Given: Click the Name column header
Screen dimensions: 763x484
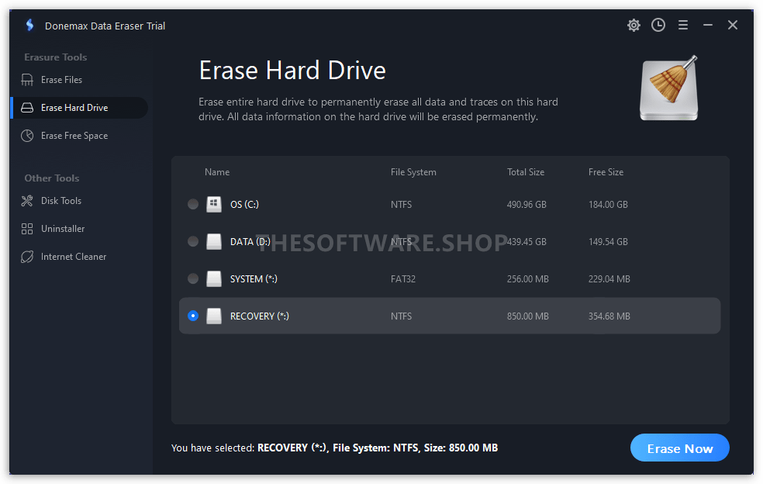Looking at the screenshot, I should [x=217, y=172].
